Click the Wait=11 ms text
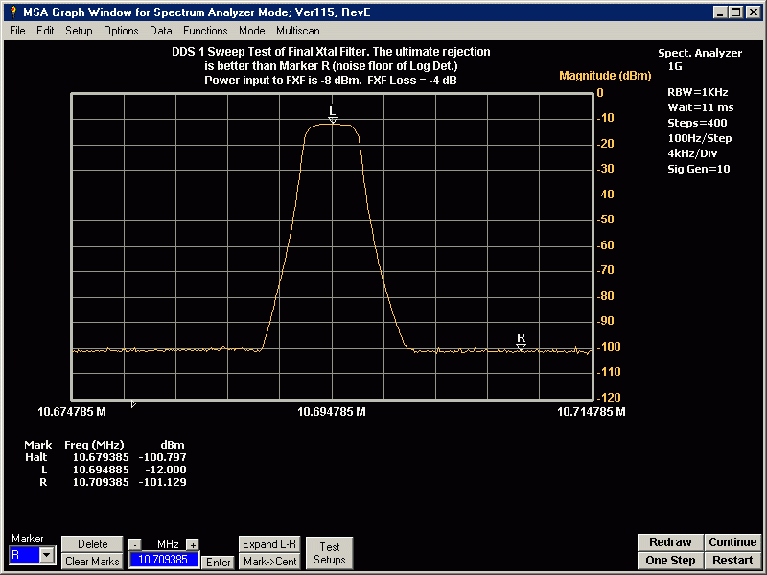767x575 pixels. (701, 107)
